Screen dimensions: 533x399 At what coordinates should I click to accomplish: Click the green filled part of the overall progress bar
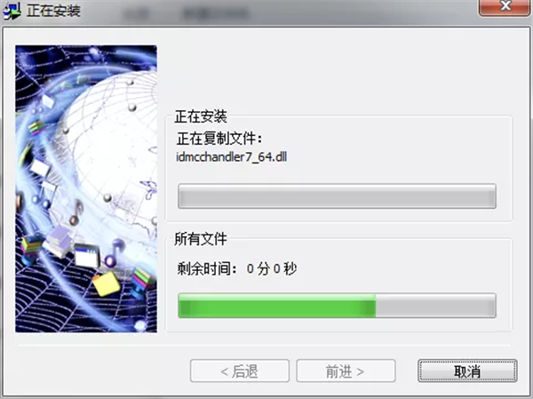[x=277, y=306]
